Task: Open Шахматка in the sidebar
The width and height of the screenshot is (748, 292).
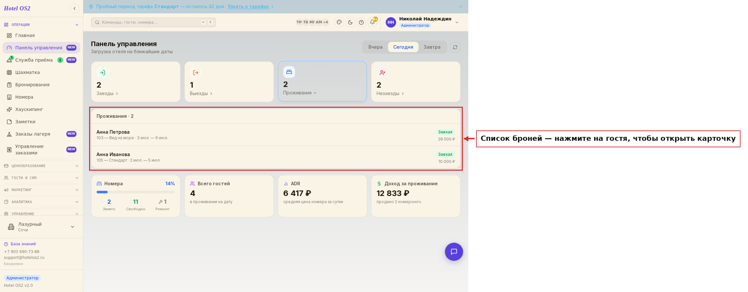Action: [41, 72]
